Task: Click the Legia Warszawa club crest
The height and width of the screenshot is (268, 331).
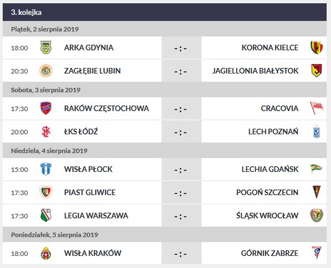Action: [46, 216]
